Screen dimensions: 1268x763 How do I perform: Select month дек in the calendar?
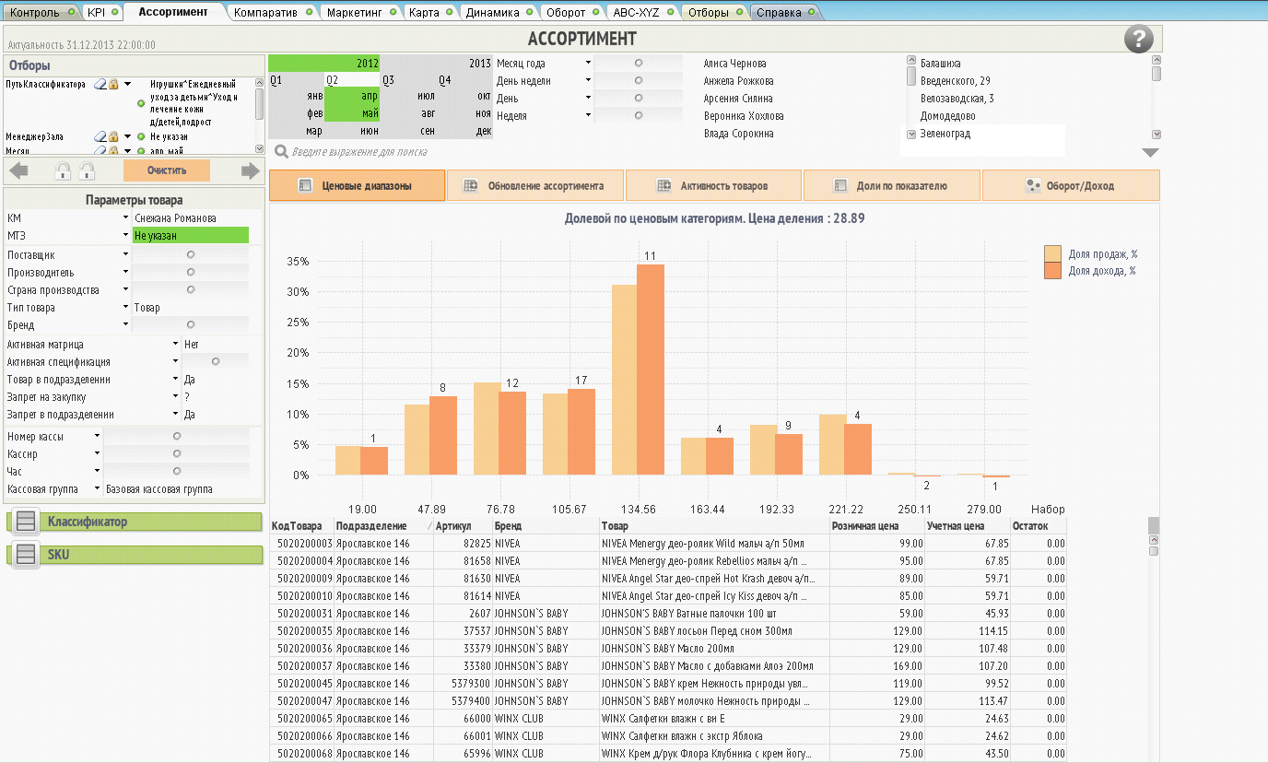(x=465, y=131)
